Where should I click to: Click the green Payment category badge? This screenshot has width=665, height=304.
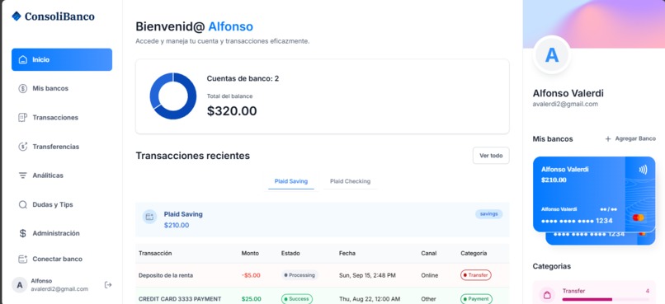pos(476,299)
